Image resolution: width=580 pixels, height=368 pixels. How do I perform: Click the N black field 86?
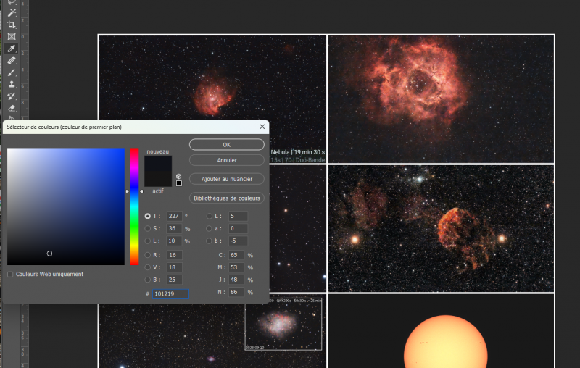pos(236,292)
